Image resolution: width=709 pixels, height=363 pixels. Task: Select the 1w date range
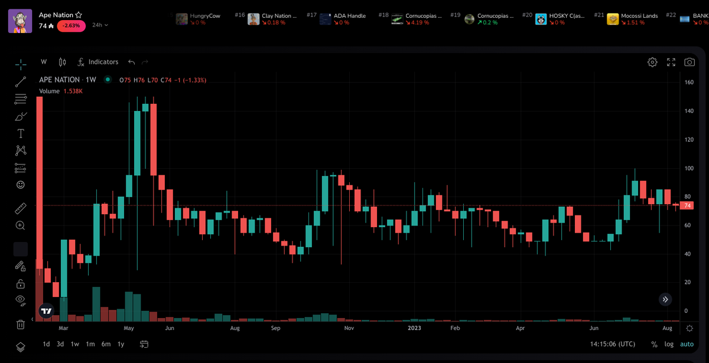click(75, 344)
